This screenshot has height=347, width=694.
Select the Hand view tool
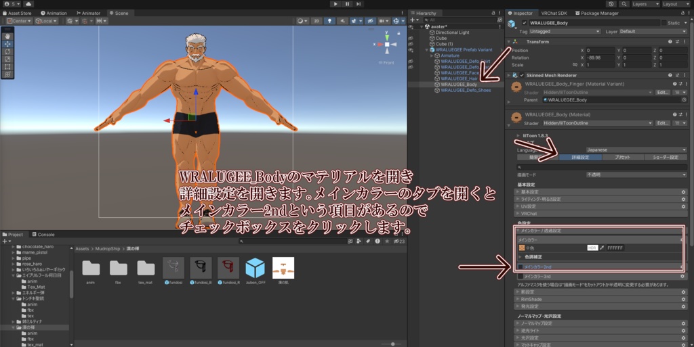[x=7, y=37]
